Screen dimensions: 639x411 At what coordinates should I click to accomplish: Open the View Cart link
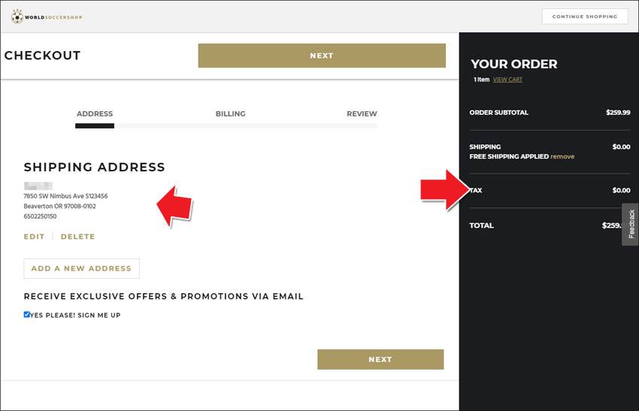click(507, 80)
